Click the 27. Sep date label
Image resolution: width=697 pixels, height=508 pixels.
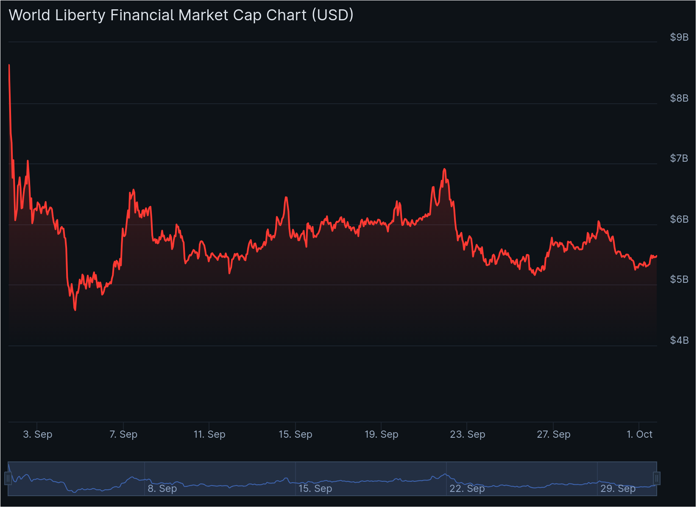pos(554,434)
